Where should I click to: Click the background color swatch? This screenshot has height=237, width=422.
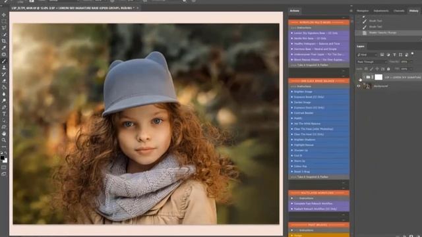click(5, 161)
